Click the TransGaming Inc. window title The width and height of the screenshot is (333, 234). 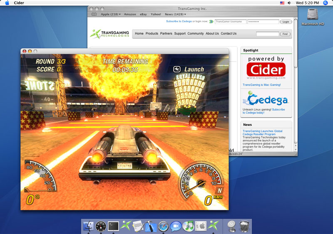click(192, 9)
